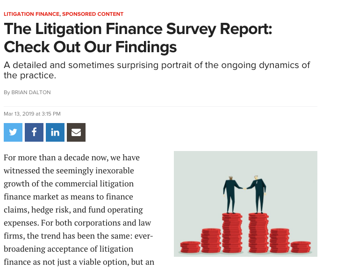Email the article using envelope icon

point(76,132)
